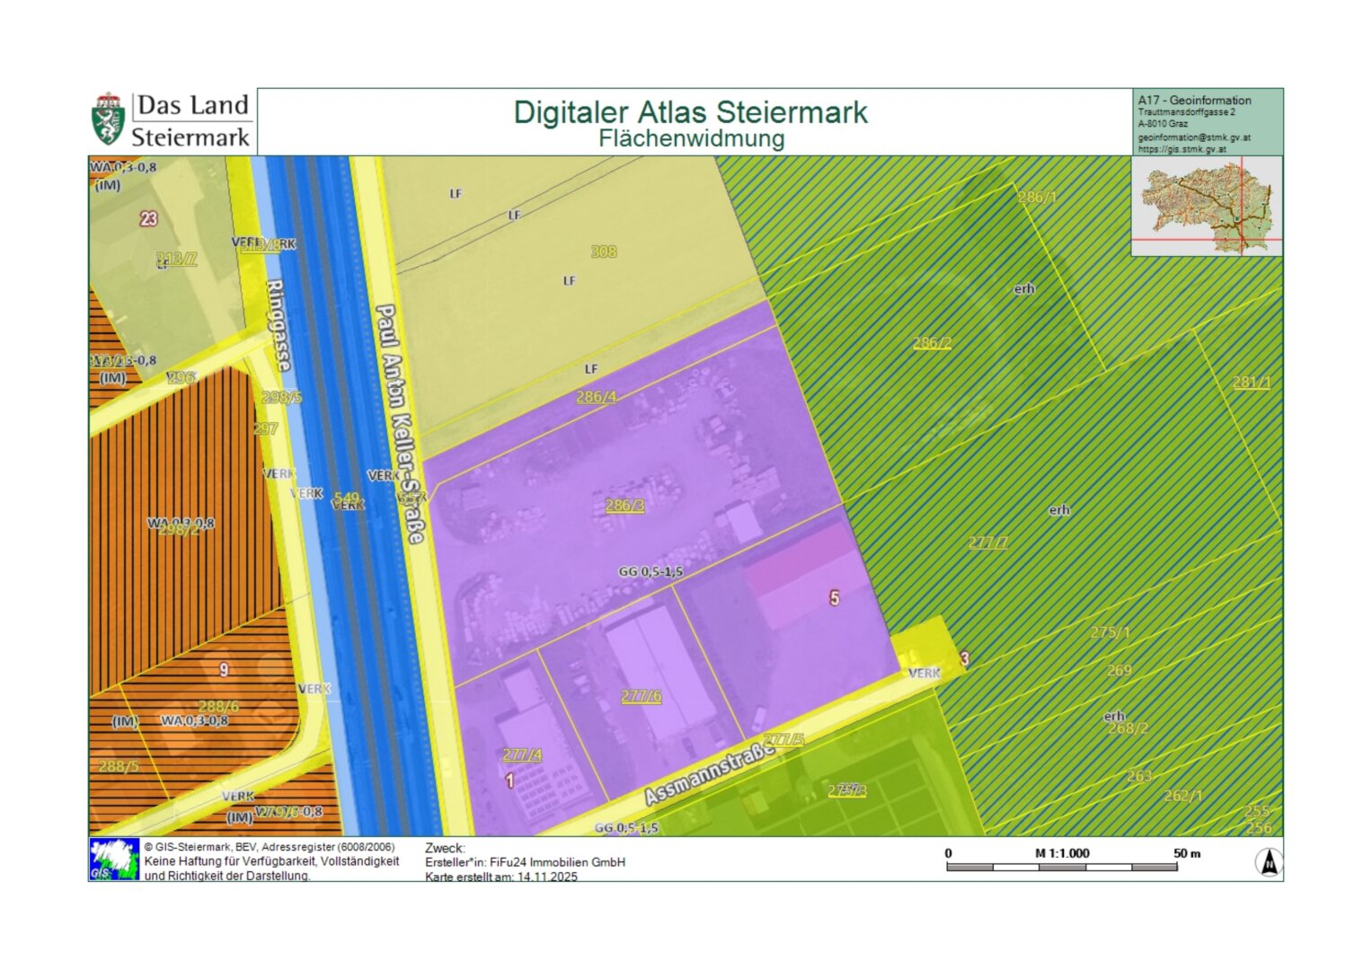The height and width of the screenshot is (970, 1372).
Task: Click the Paul Anton Keller-Straße street label
Action: [x=399, y=423]
